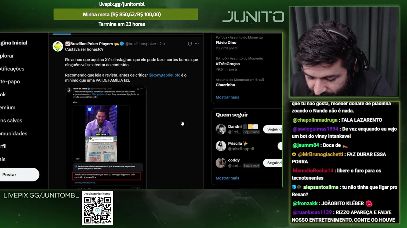Open Grok icon on Brazilian Poker Players post
The height and width of the screenshot is (228, 407).
point(190,44)
